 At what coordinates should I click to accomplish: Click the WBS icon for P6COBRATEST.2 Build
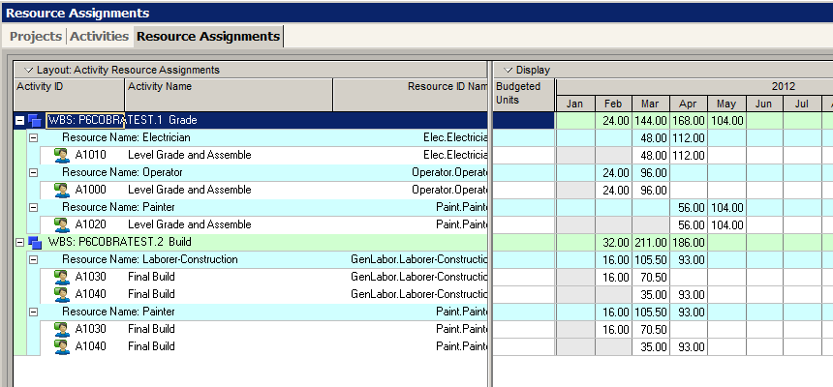[35, 243]
